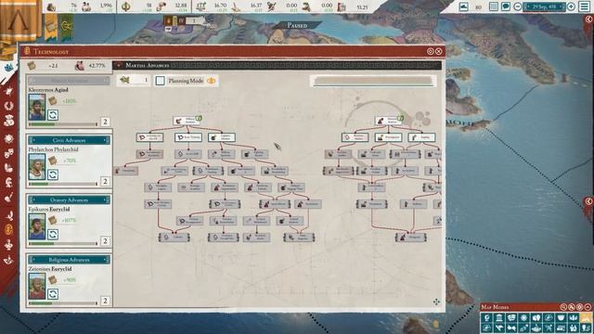The width and height of the screenshot is (594, 334).
Task: Open ship icon at top of left sidebar
Action: (8, 68)
